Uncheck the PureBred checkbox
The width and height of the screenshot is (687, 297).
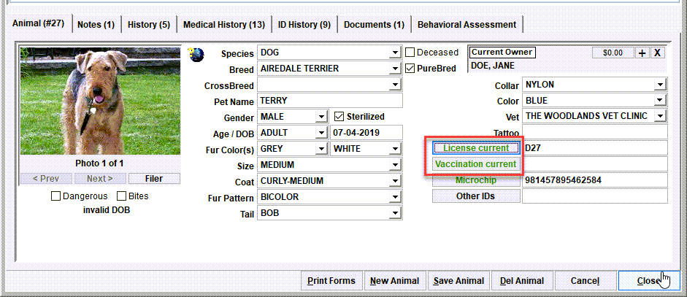410,69
